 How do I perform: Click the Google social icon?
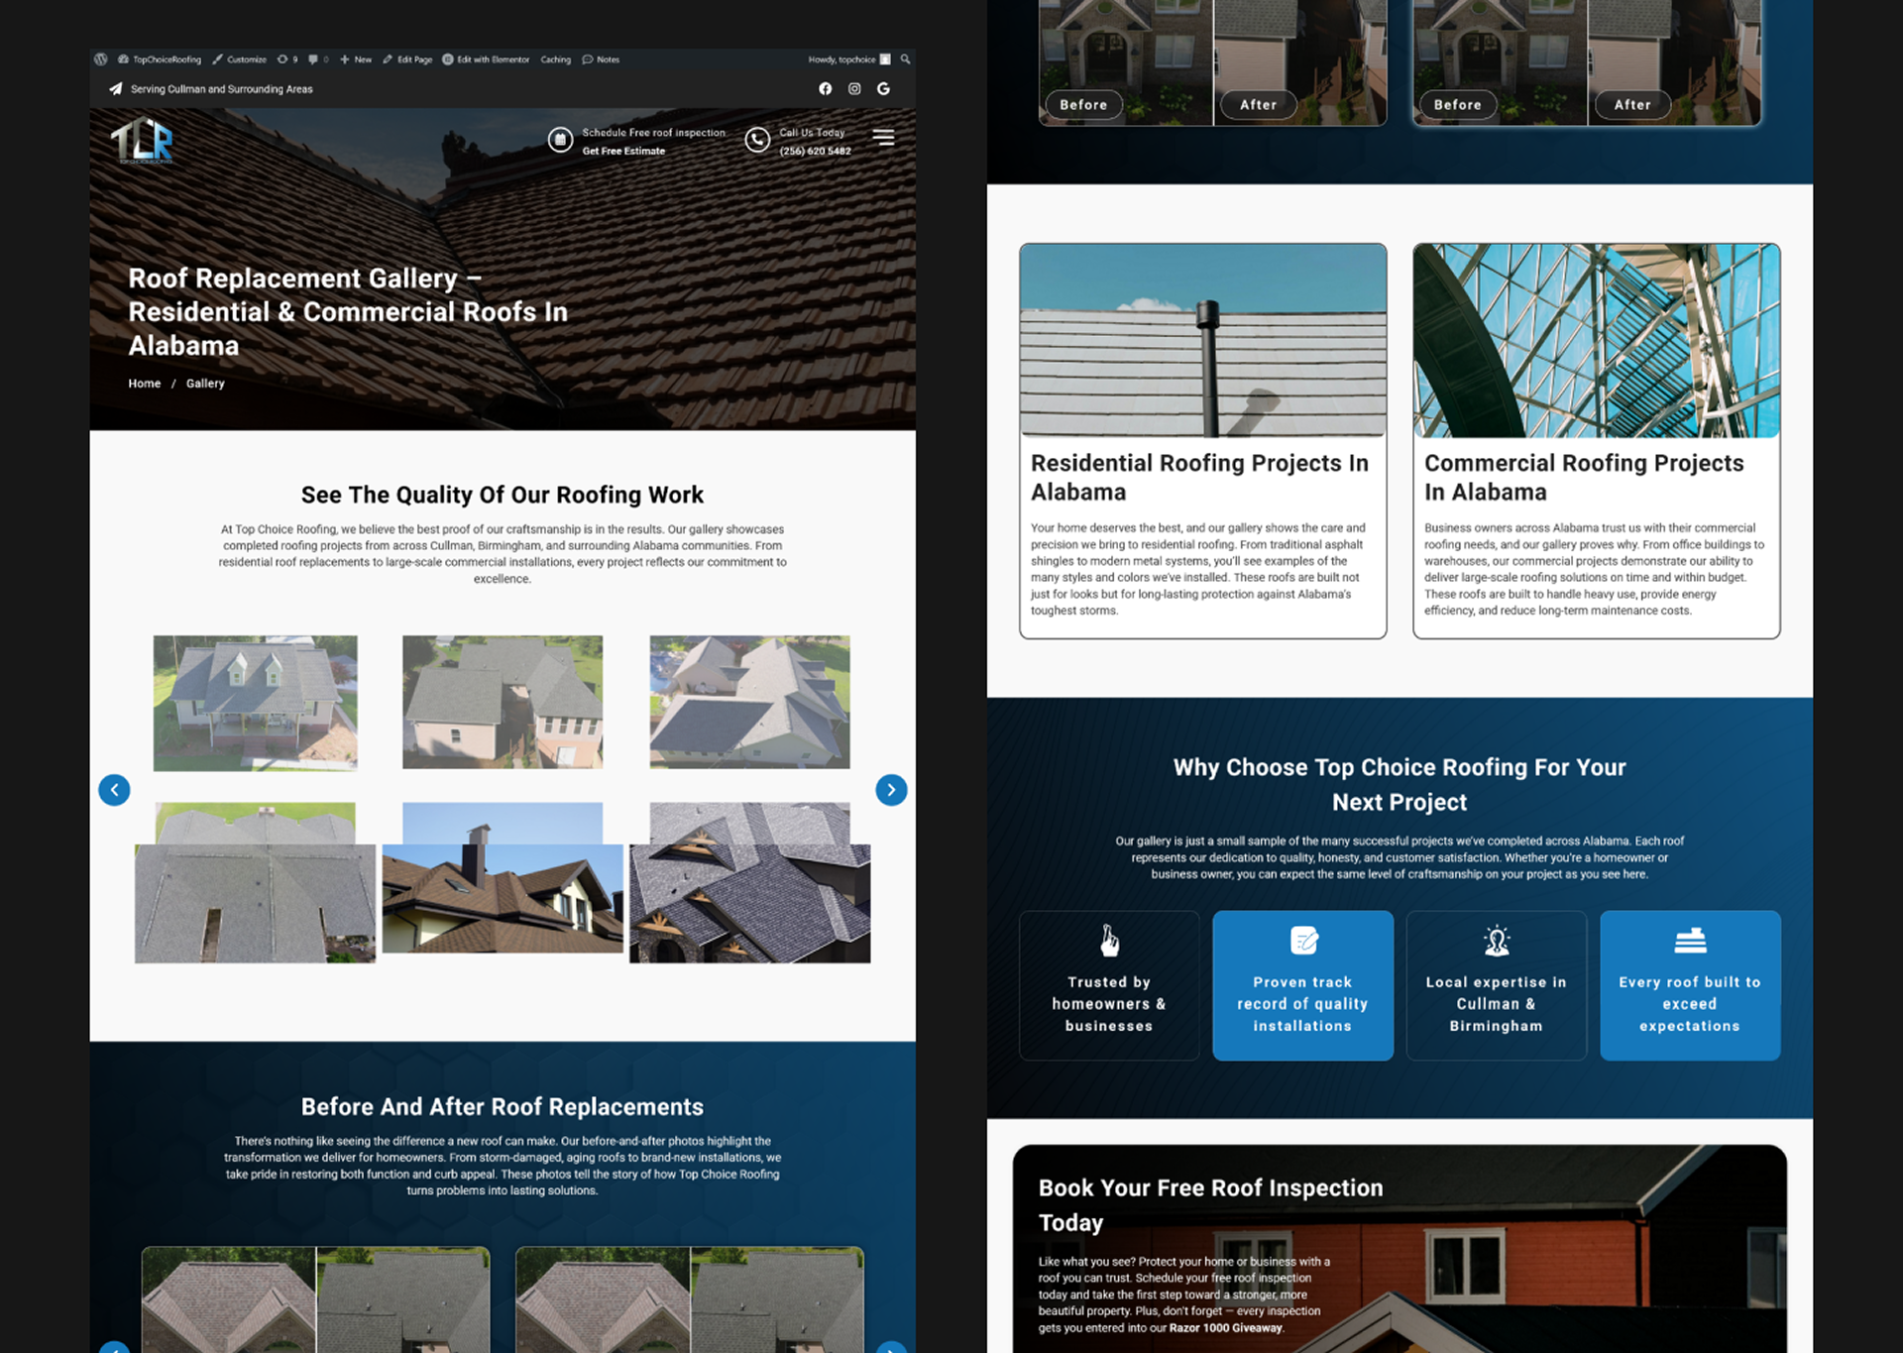pos(883,89)
